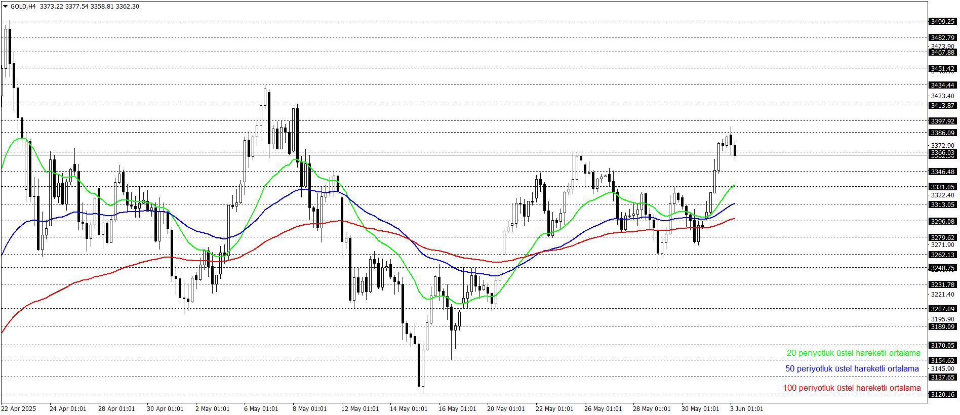Select the 3413.87 price level label
Viewport: 960px width, 415px height.
pos(942,105)
